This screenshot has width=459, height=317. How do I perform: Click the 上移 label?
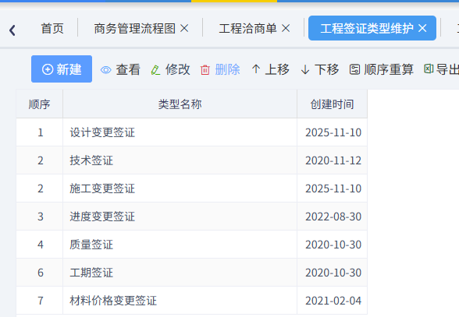pyautogui.click(x=277, y=69)
